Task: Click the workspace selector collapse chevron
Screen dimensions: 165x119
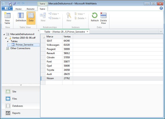Action: coord(21,85)
